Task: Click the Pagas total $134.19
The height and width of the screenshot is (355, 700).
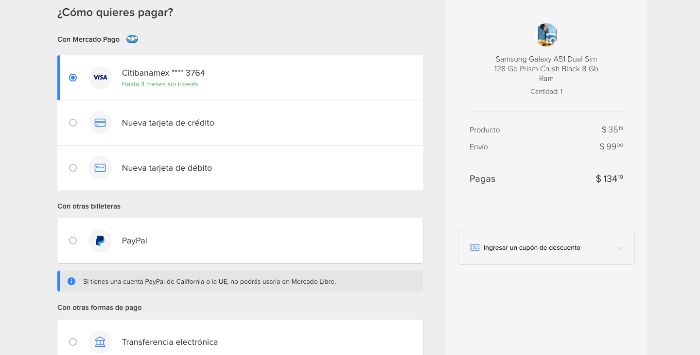Action: (609, 178)
